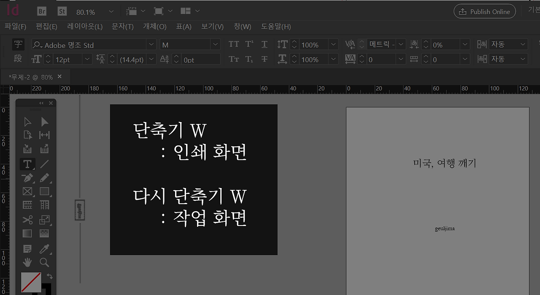The image size is (540, 295).
Task: Select the Line tool
Action: pyautogui.click(x=44, y=164)
